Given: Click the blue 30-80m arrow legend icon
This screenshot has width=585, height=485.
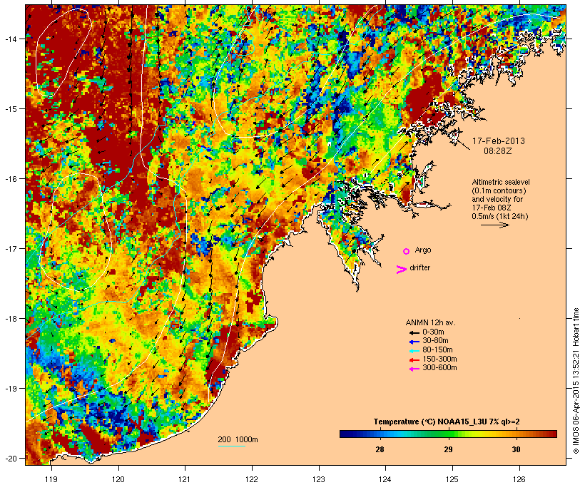Looking at the screenshot, I should click(414, 342).
